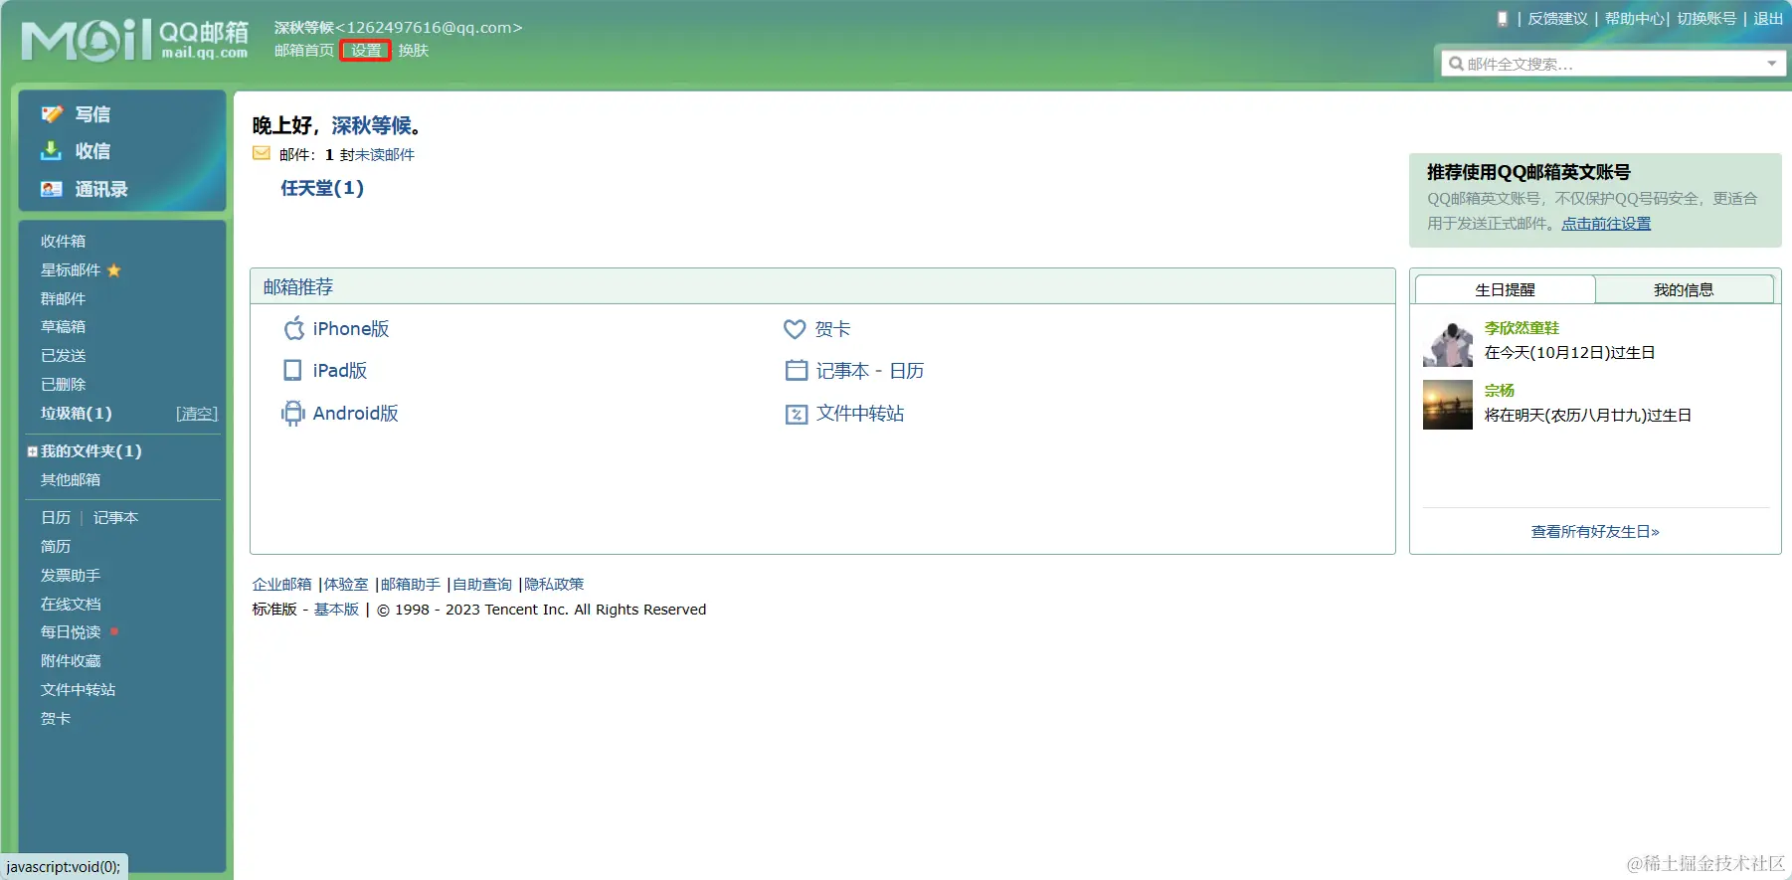Viewport: 1792px width, 880px height.
Task: Click the receive mail download icon
Action: click(52, 151)
